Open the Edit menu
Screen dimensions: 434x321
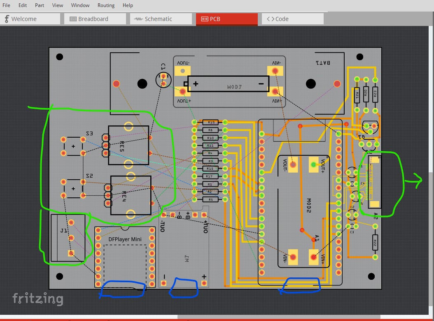23,5
